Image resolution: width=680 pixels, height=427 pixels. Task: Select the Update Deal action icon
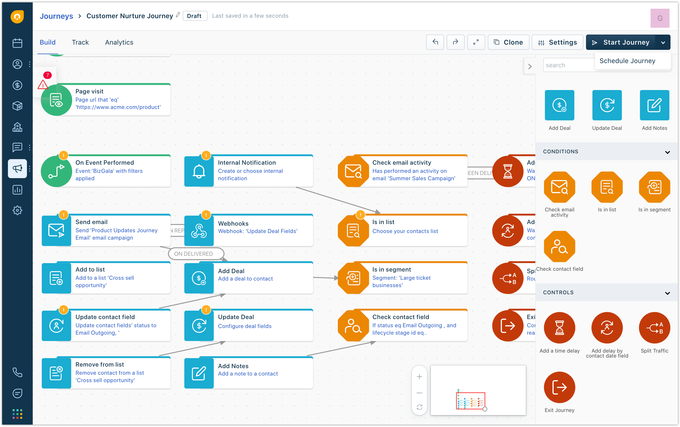(607, 105)
